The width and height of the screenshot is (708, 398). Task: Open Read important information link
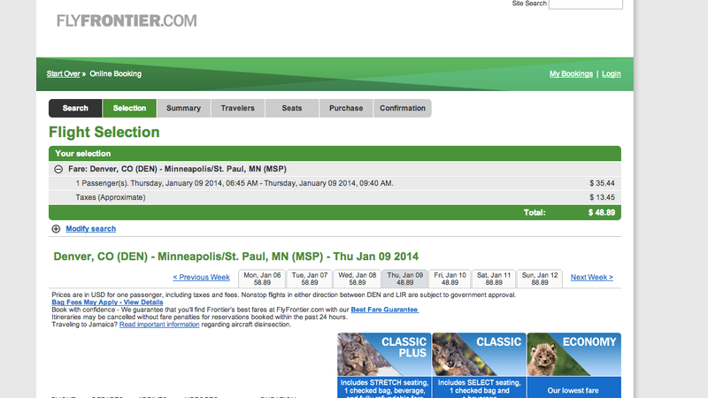pos(159,325)
